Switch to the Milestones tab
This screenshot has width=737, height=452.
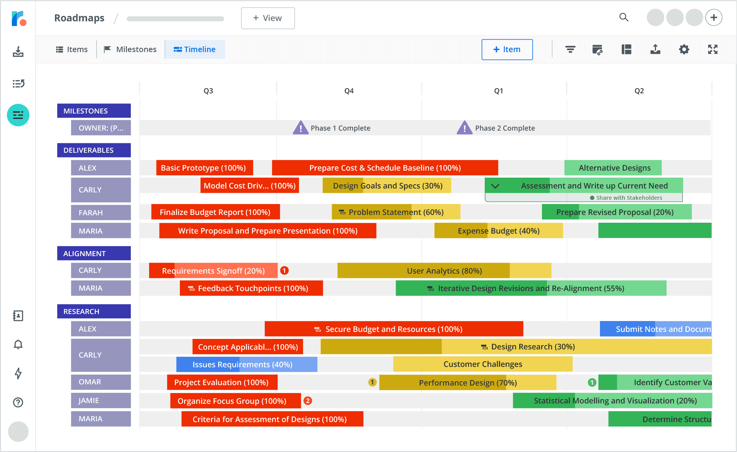[130, 49]
